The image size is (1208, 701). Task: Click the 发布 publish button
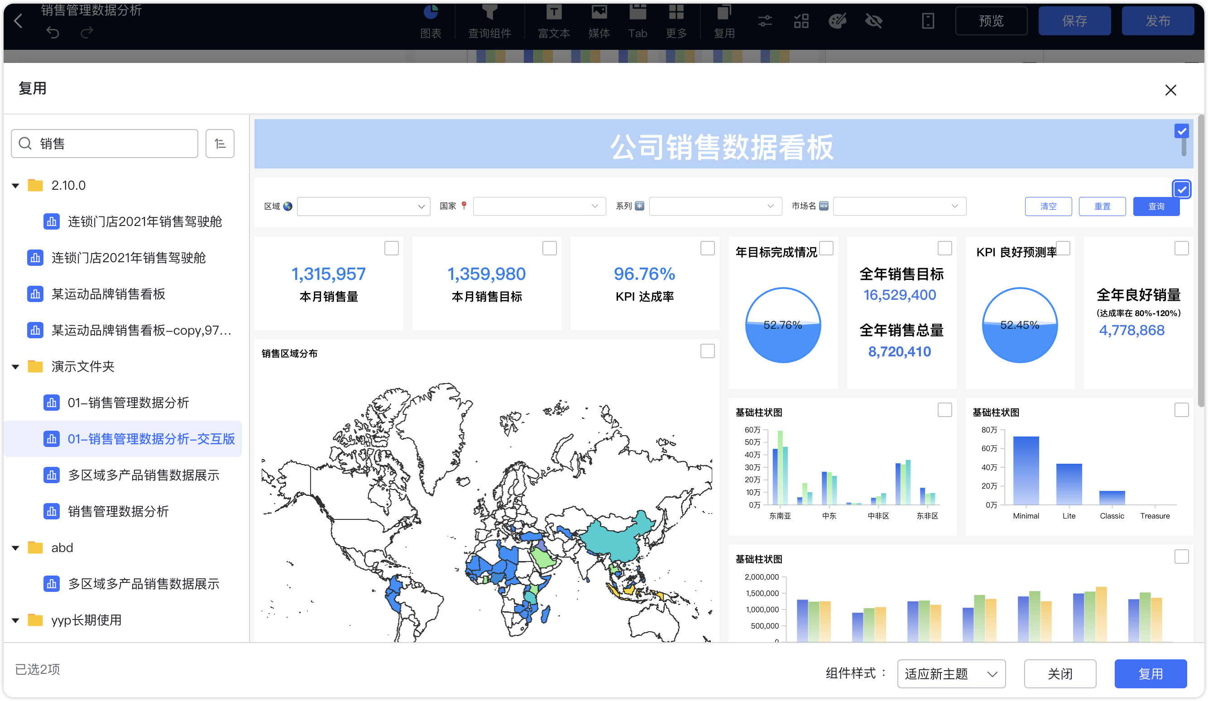tap(1158, 21)
